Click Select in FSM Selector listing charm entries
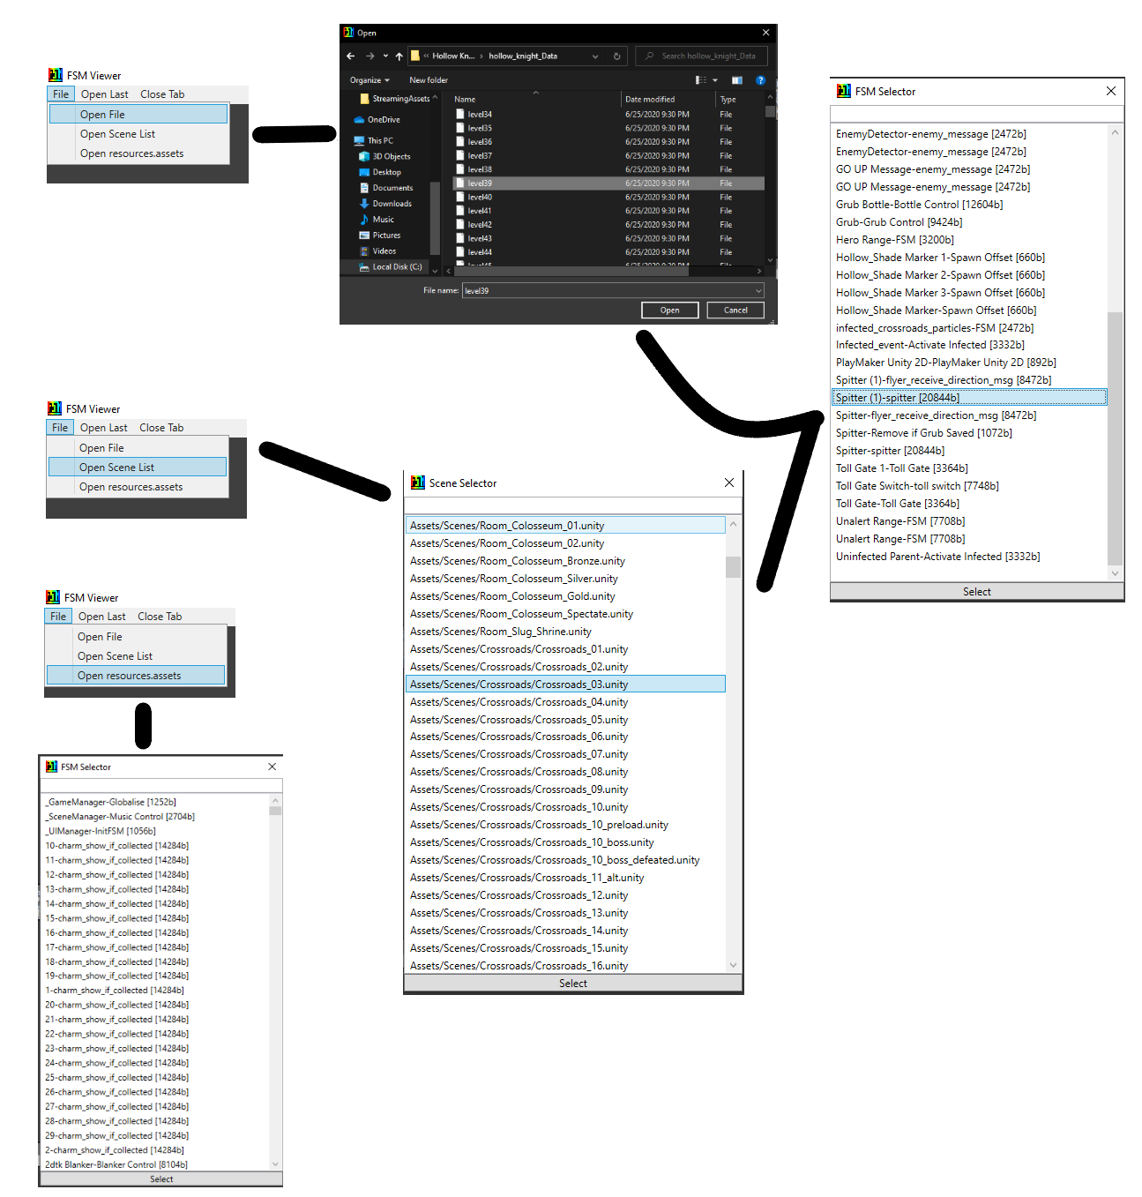This screenshot has width=1142, height=1197. [x=161, y=1179]
